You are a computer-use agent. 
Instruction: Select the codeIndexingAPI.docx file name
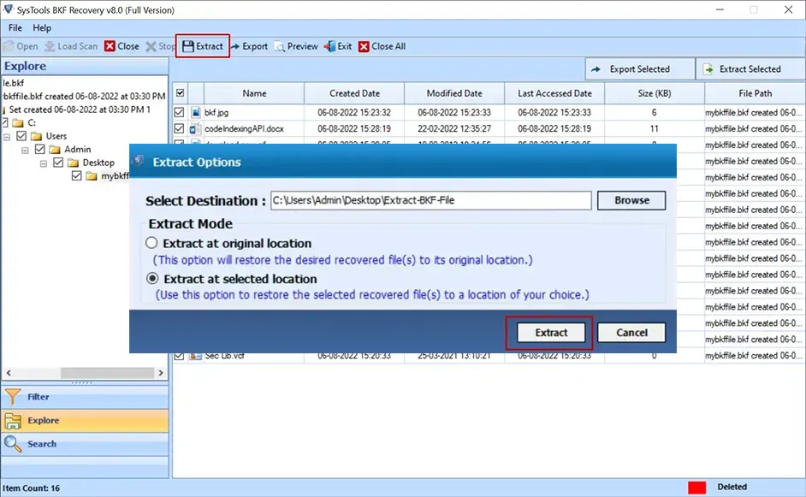point(244,128)
